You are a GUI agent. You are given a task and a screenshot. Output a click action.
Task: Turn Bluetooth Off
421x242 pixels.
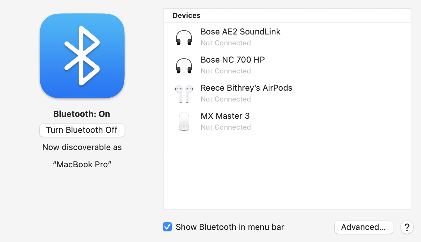(82, 130)
